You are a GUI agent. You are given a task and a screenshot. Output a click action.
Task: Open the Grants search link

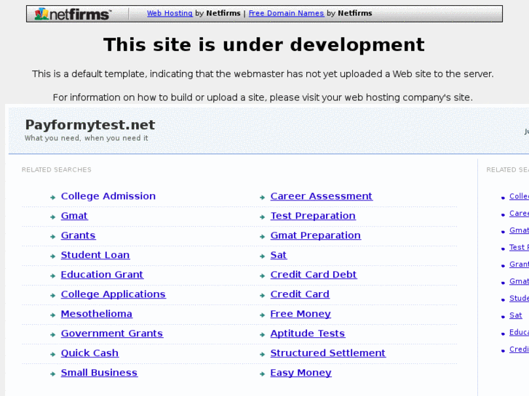pyautogui.click(x=79, y=235)
